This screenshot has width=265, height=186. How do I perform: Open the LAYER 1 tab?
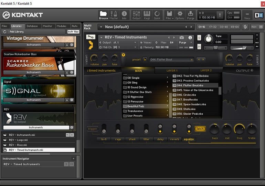pos(172,71)
